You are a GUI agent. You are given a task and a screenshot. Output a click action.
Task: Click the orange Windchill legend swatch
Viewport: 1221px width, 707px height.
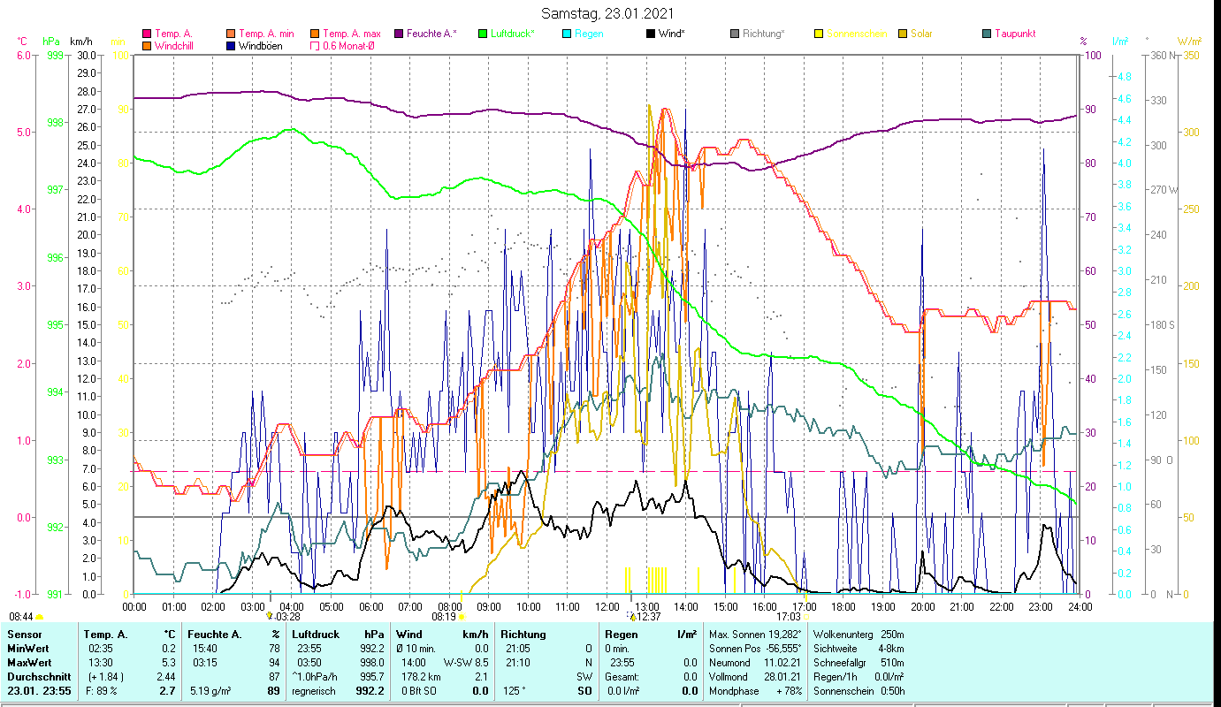pos(146,46)
